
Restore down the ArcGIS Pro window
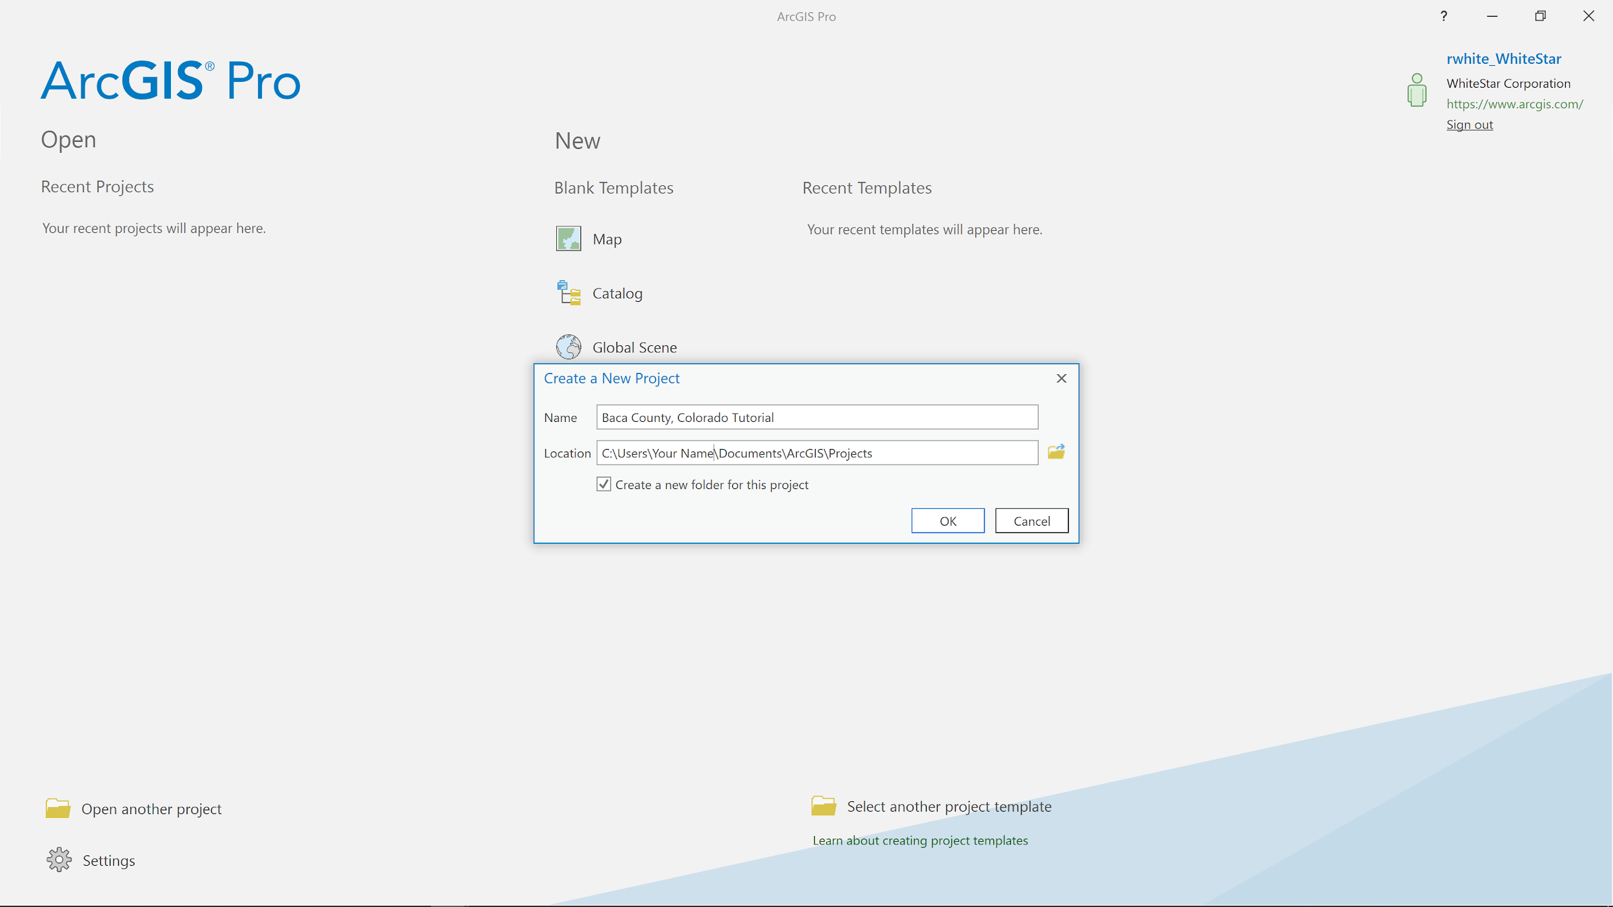(1541, 16)
